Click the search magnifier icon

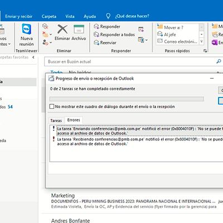219,61
